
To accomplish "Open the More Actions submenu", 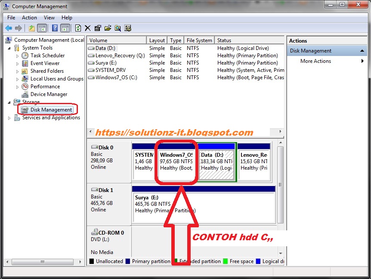I will [327, 61].
